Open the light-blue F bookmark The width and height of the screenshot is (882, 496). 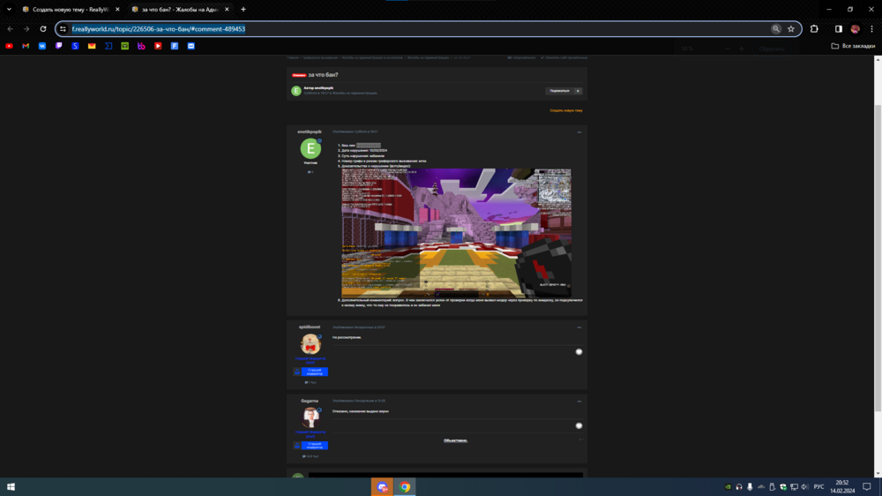175,46
